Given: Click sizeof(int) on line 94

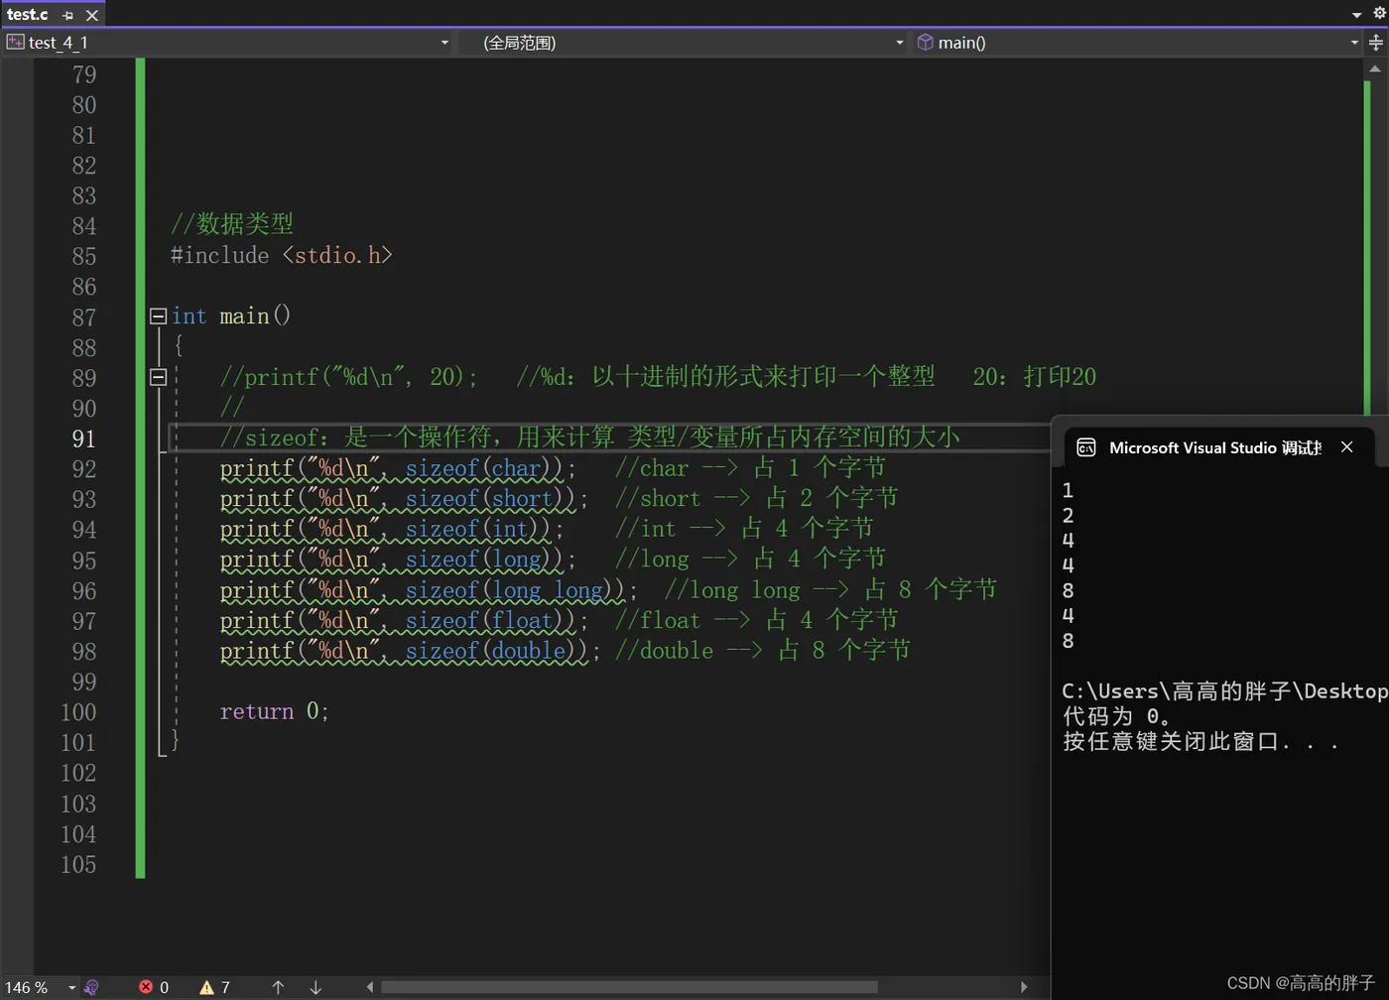Looking at the screenshot, I should [x=478, y=530].
